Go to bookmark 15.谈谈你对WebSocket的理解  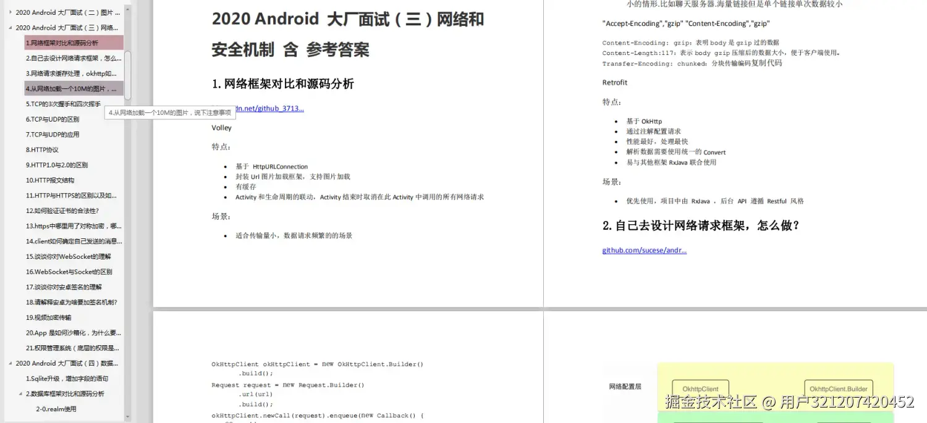(x=69, y=256)
